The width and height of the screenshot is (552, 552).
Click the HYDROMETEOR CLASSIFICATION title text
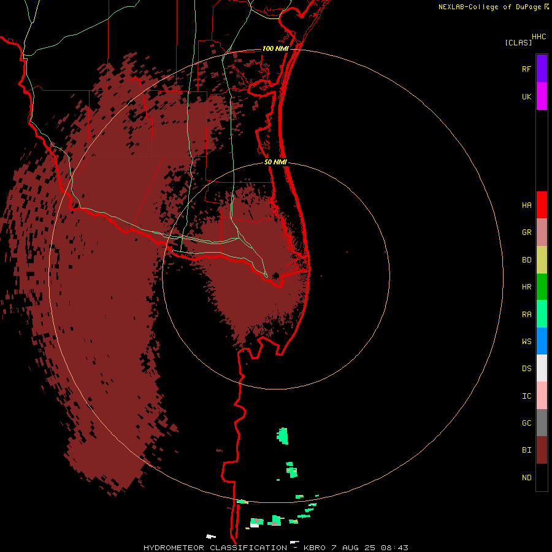coord(215,548)
